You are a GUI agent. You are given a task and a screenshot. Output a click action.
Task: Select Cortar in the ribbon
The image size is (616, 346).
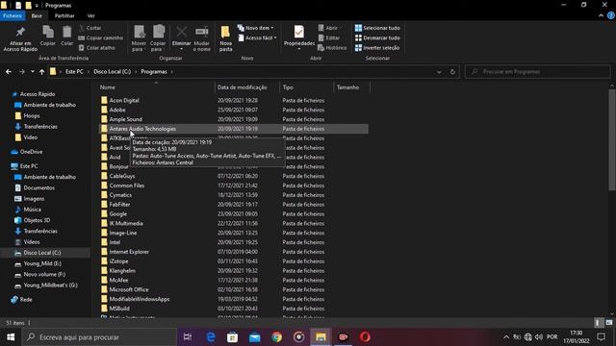[x=90, y=28]
